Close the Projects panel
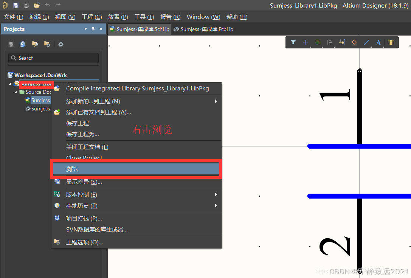 point(101,29)
